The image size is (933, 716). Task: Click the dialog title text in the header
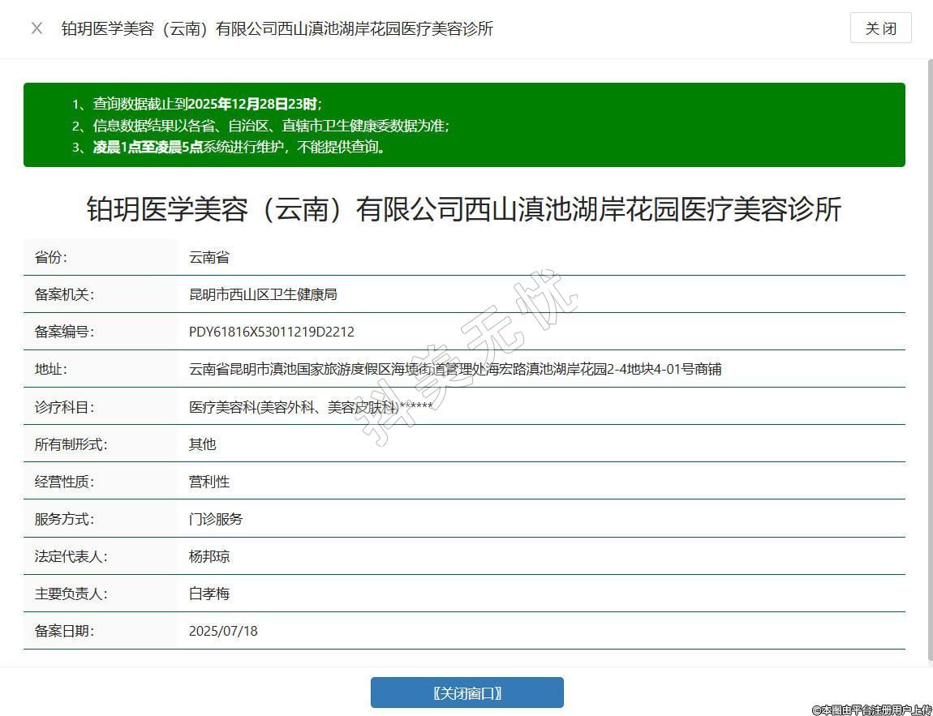(x=277, y=28)
